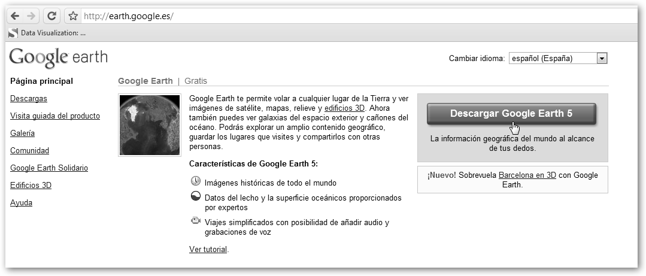
Task: Bookmark the page with star icon
Action: coord(73,16)
